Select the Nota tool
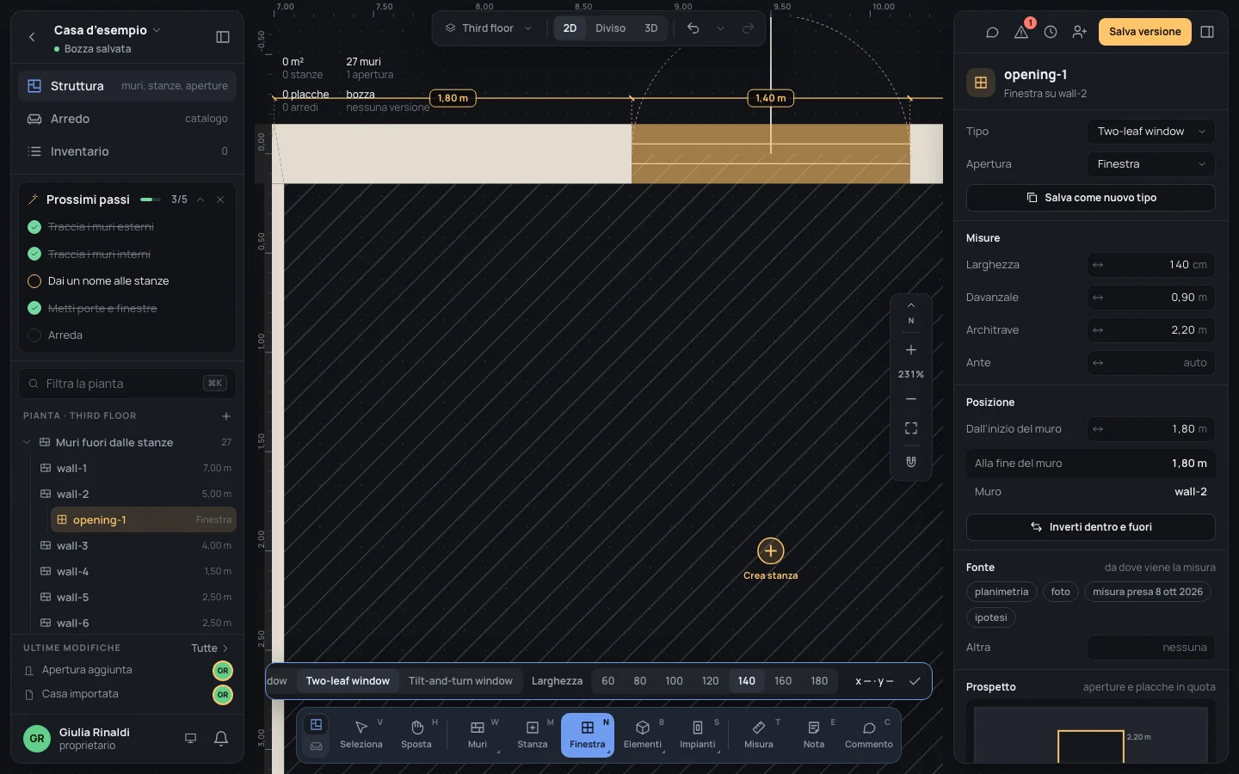 coord(814,735)
